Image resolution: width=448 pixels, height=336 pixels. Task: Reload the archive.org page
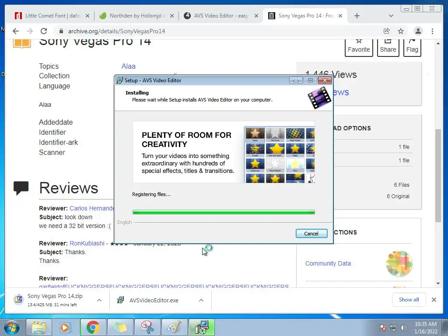[44, 31]
